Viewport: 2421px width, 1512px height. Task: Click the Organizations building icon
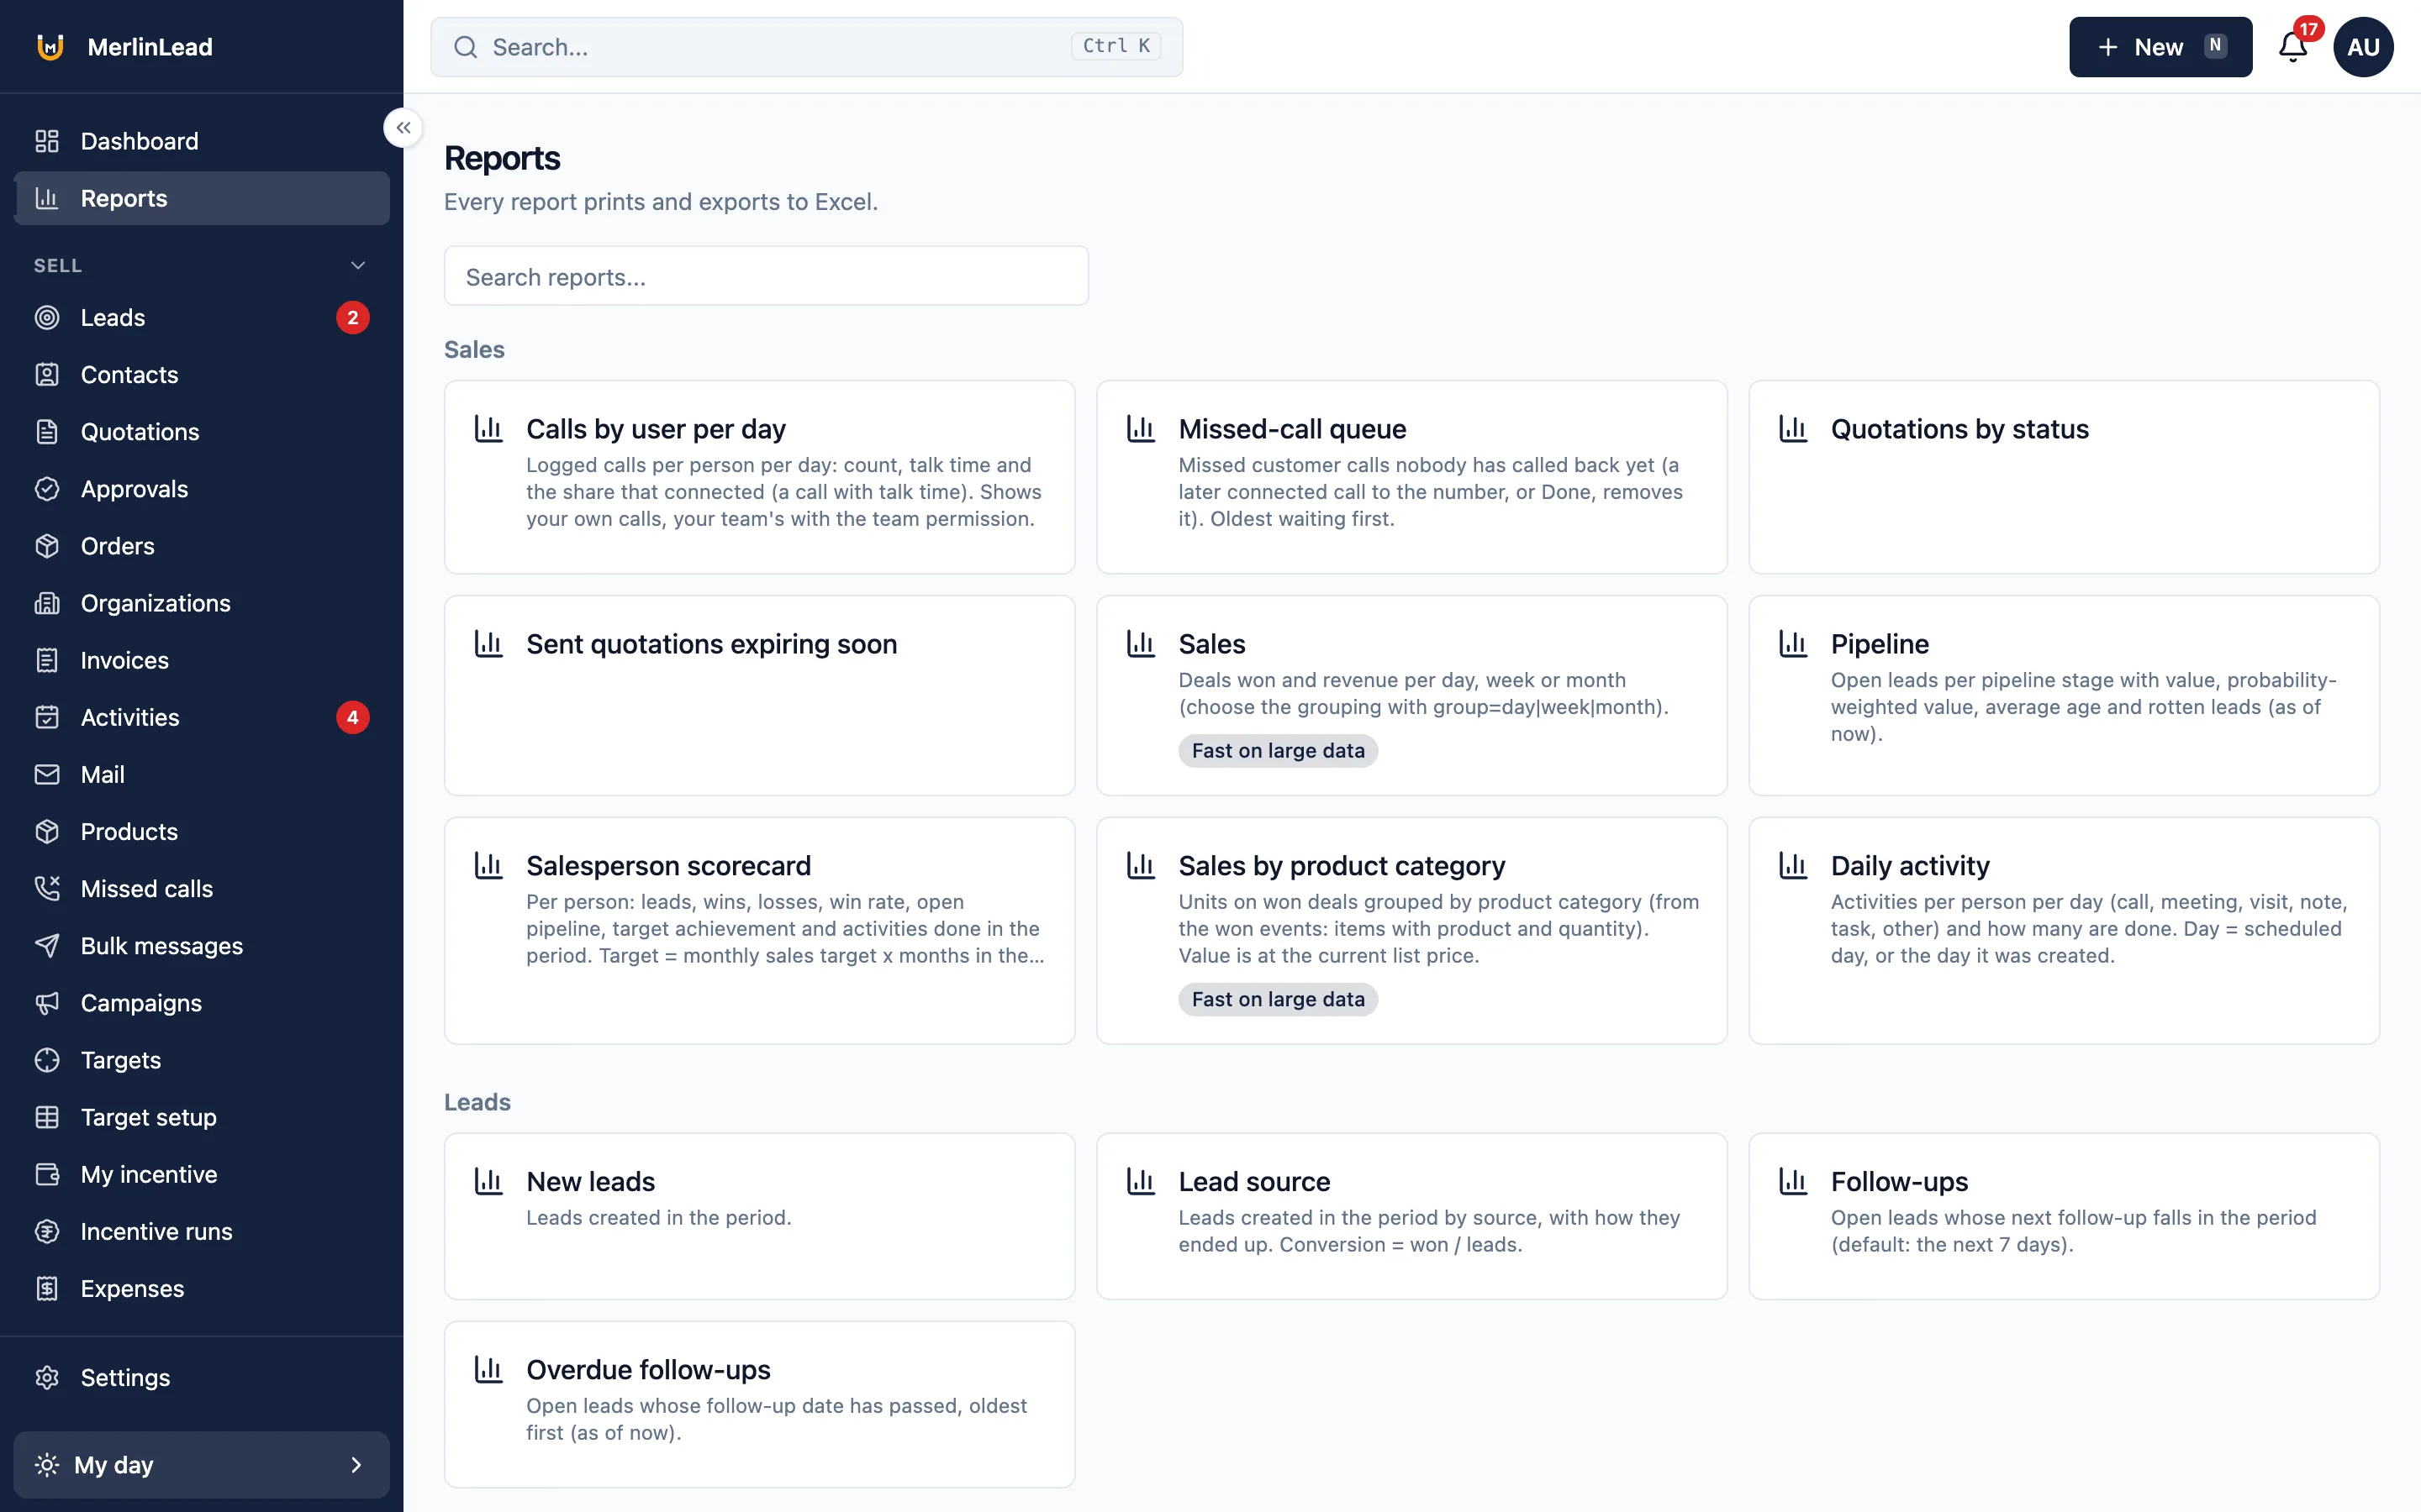47,603
